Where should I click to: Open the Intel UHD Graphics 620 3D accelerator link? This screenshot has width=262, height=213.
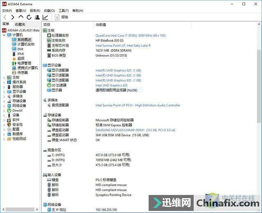pyautogui.click(x=111, y=85)
